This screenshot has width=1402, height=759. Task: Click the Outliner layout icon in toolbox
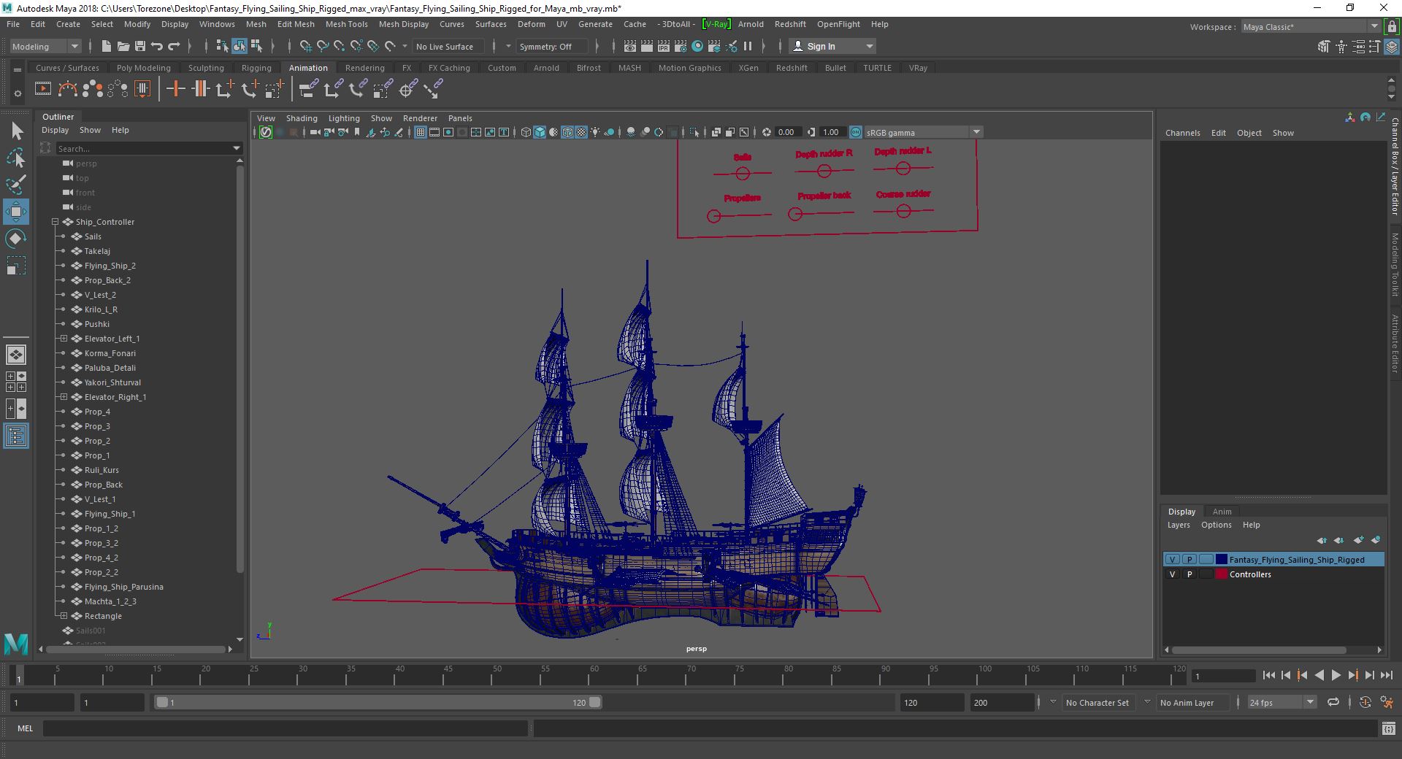(x=16, y=436)
